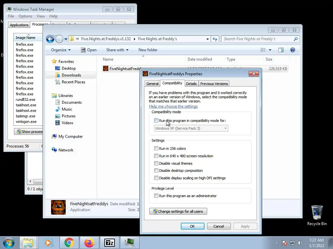Click the Task Manager taskbar icon
This screenshot has width=333, height=249.
click(x=129, y=243)
